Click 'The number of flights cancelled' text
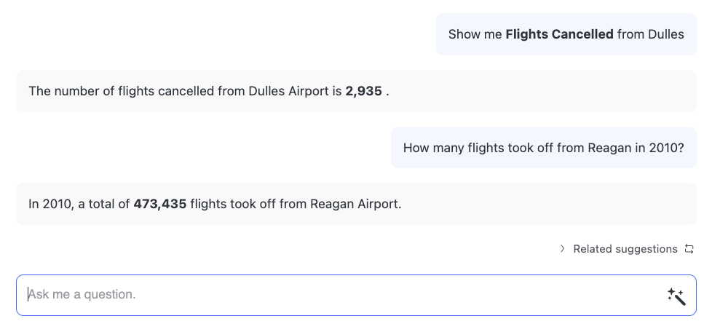The image size is (712, 324). (121, 91)
